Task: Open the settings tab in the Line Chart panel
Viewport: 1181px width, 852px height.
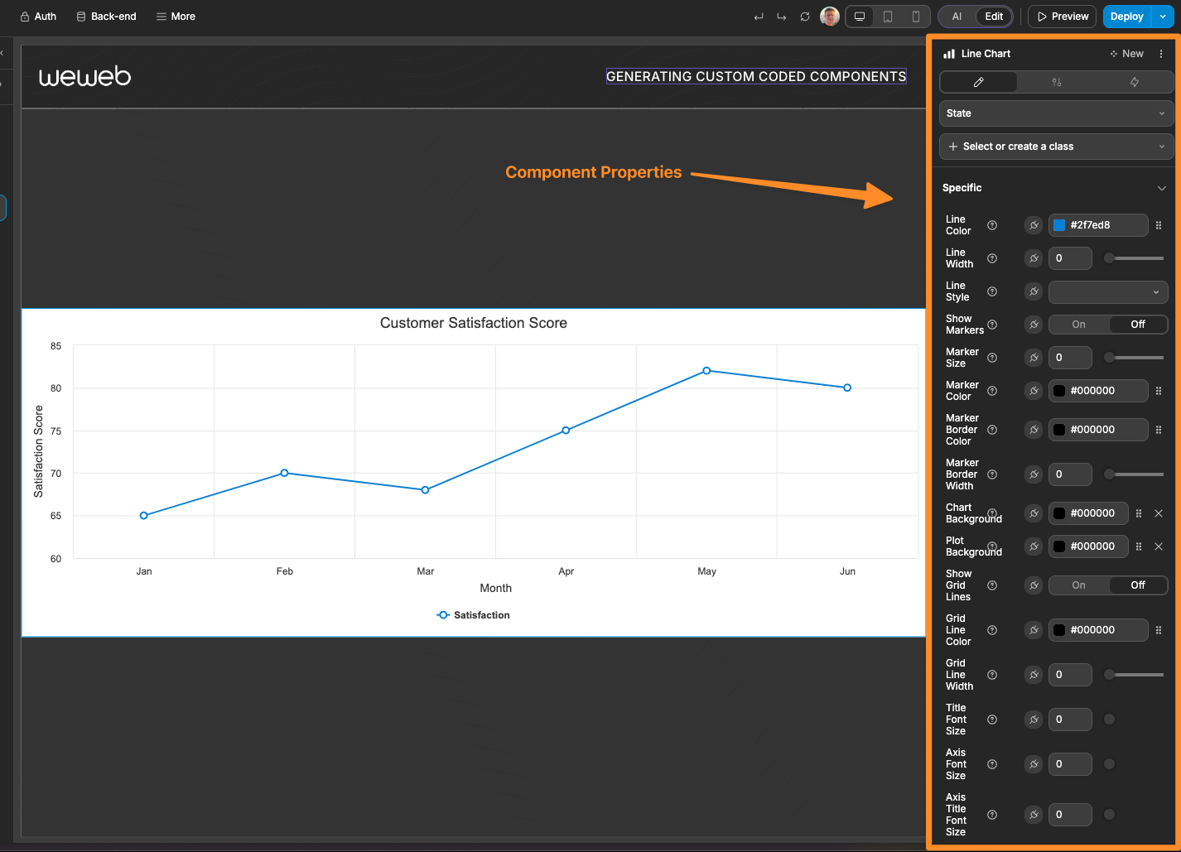Action: (1056, 82)
